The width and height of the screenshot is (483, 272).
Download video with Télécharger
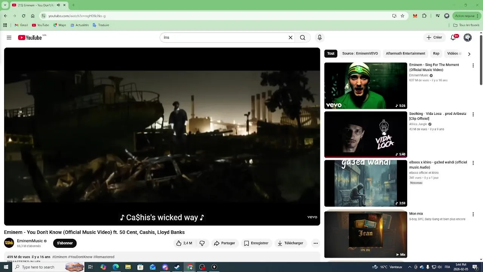click(x=291, y=243)
